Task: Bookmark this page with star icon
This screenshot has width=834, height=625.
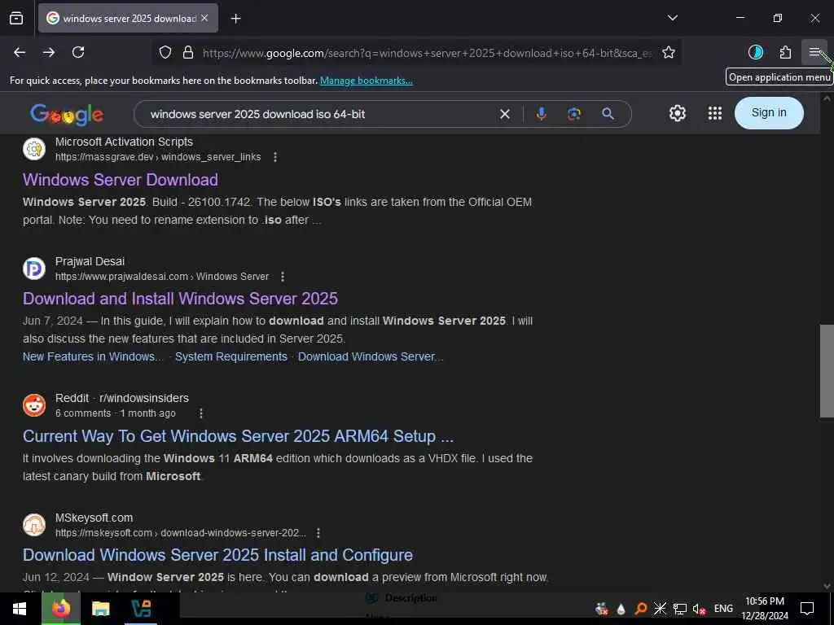Action: pos(669,52)
